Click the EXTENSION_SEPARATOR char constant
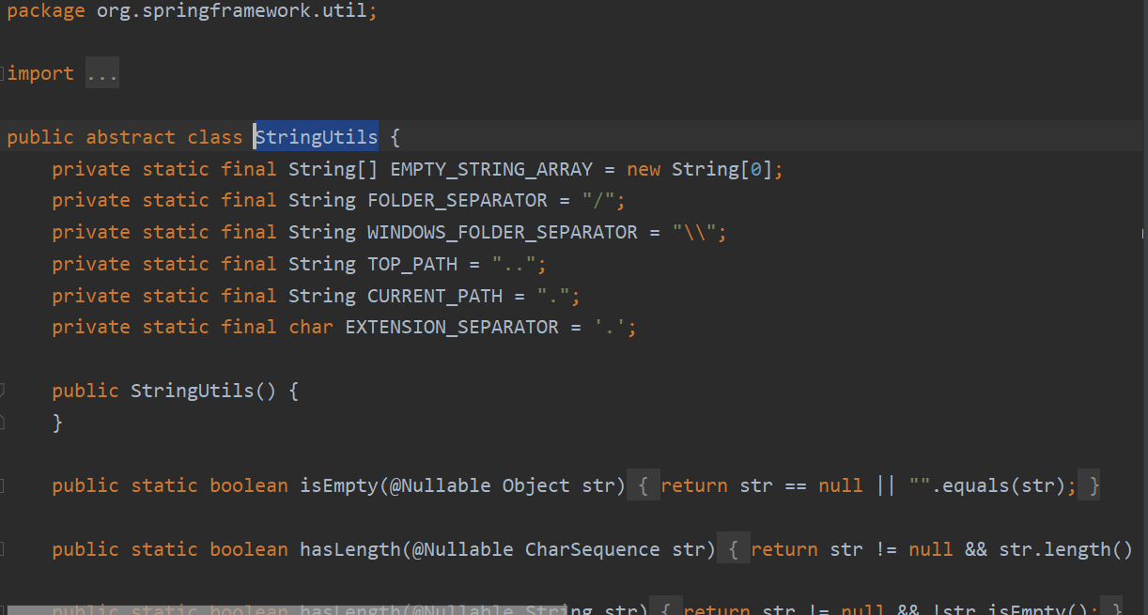 tap(452, 327)
